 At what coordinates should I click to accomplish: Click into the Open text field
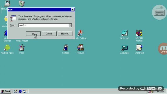[44, 25]
